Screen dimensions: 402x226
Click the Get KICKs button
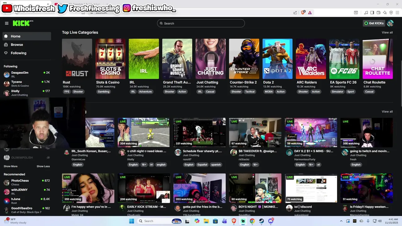374,23
